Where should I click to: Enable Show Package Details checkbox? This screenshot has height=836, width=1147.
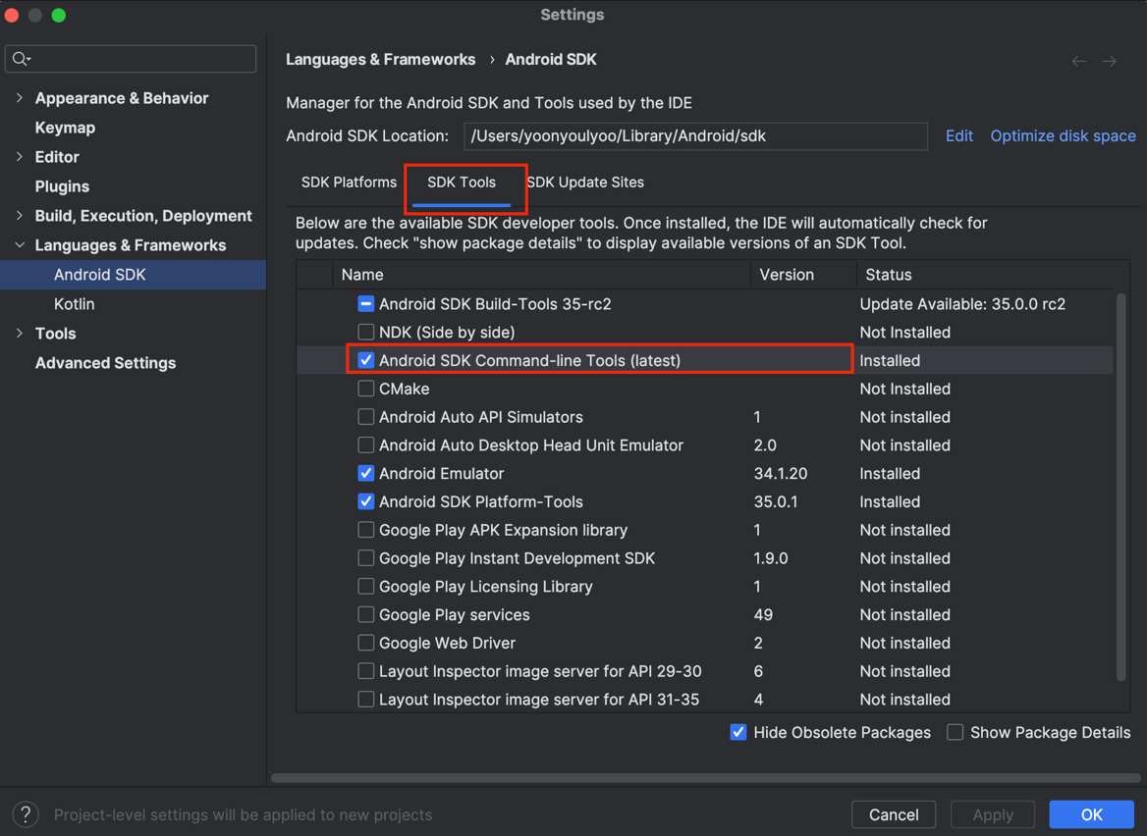tap(955, 733)
